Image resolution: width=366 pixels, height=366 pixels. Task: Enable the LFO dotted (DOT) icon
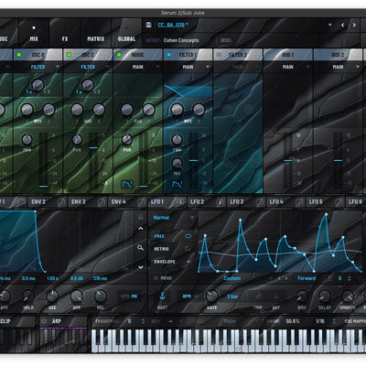point(276,296)
